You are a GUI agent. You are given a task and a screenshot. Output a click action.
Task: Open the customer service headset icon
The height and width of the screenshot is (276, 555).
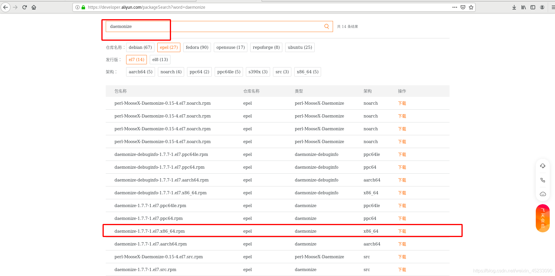pos(543,166)
